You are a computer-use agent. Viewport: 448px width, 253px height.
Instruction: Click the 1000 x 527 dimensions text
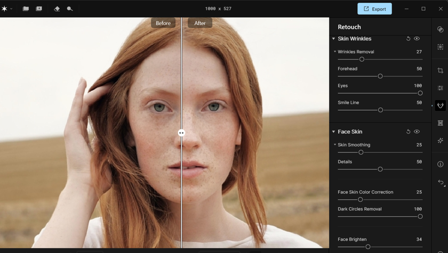click(x=218, y=9)
